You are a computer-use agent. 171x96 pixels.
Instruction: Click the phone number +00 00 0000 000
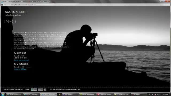(x=20, y=58)
